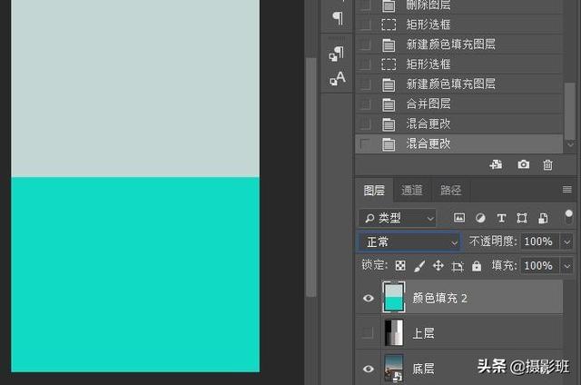Viewport: 581px width, 385px height.
Task: Hide the 颜色填充 2 layer
Action: [369, 298]
